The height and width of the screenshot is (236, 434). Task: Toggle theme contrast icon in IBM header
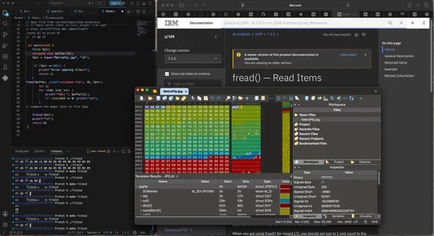pos(412,23)
